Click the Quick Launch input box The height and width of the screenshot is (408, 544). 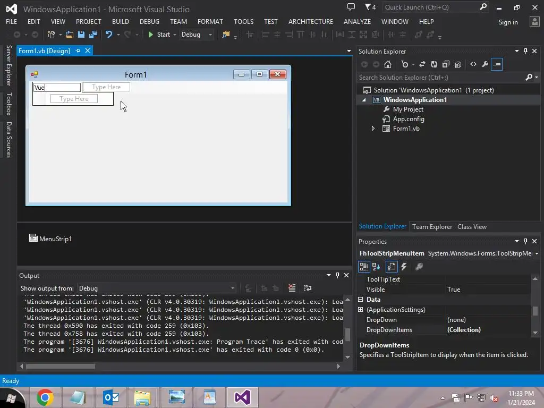(430, 7)
